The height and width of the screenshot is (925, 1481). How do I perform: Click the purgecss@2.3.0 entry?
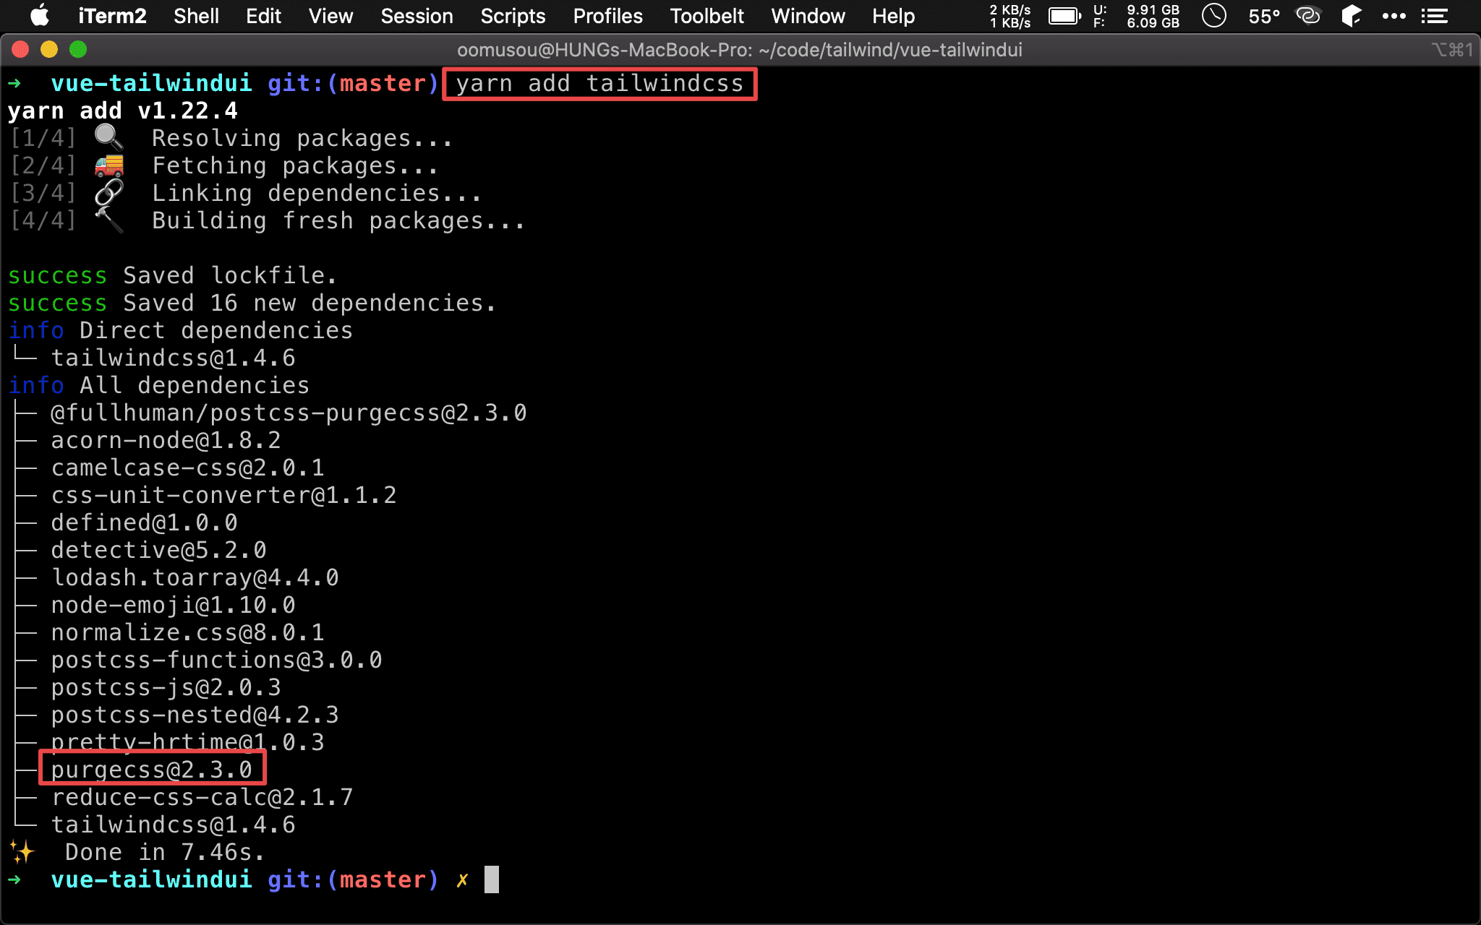[x=151, y=770]
